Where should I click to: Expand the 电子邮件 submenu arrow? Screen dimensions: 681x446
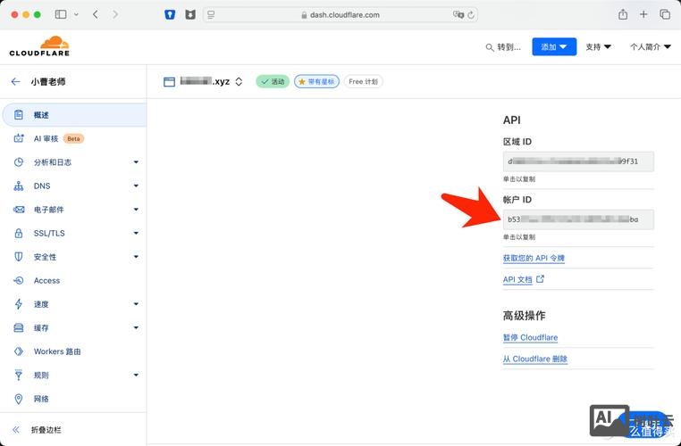pyautogui.click(x=136, y=210)
